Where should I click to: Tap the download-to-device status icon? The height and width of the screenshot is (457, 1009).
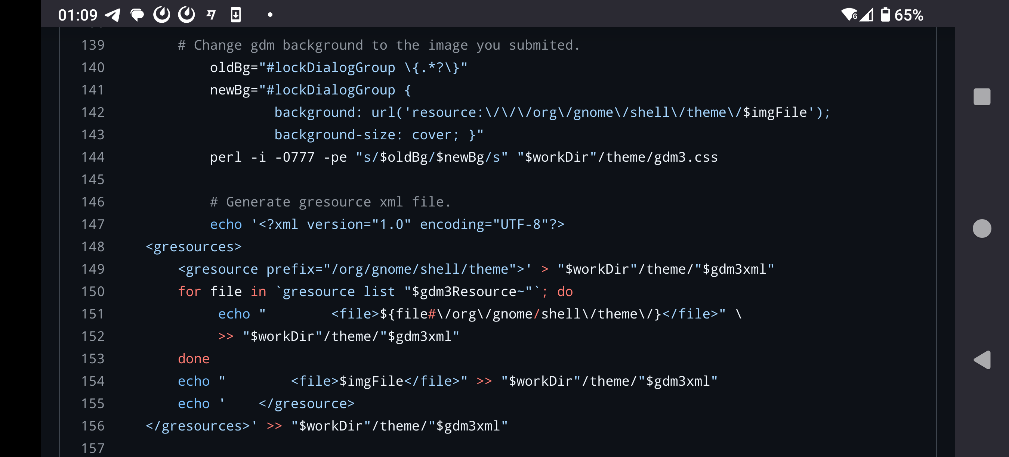point(236,15)
